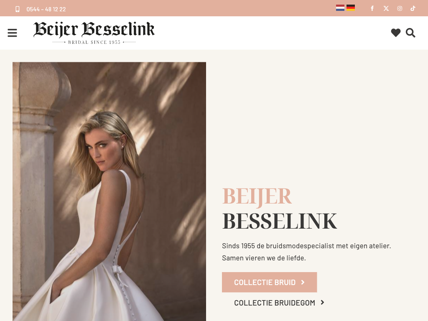Click the mobile phone icon
The height and width of the screenshot is (321, 428).
[18, 9]
